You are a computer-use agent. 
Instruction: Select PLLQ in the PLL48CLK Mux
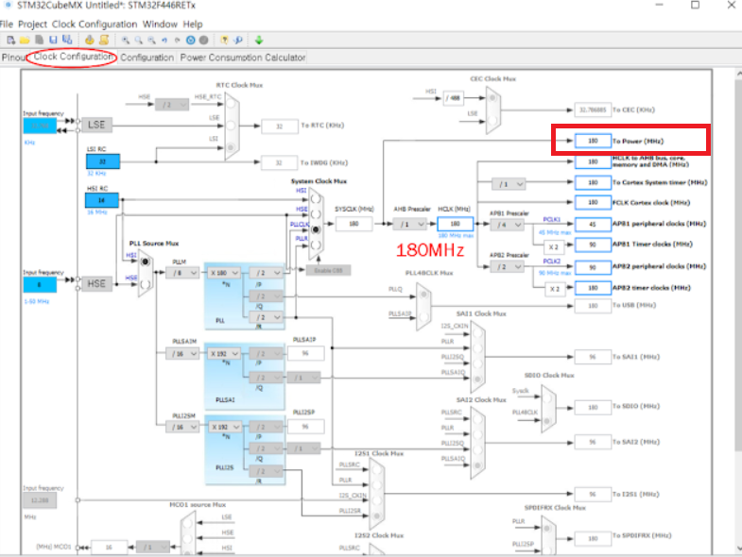(423, 295)
